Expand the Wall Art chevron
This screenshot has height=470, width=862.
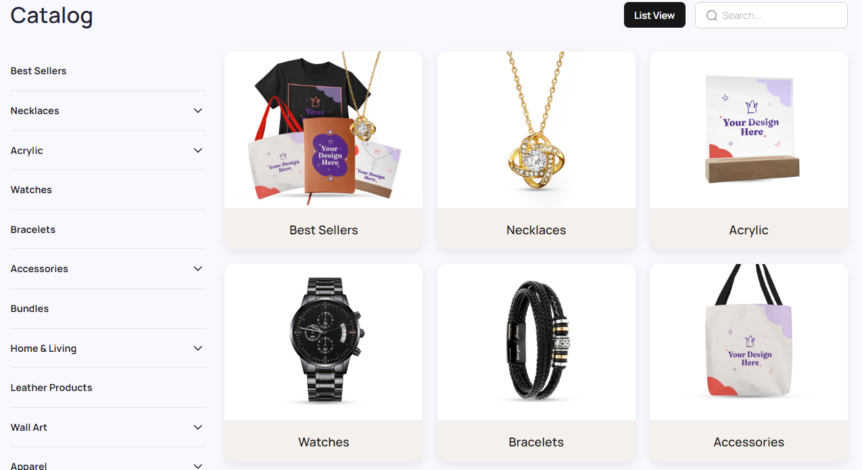198,427
